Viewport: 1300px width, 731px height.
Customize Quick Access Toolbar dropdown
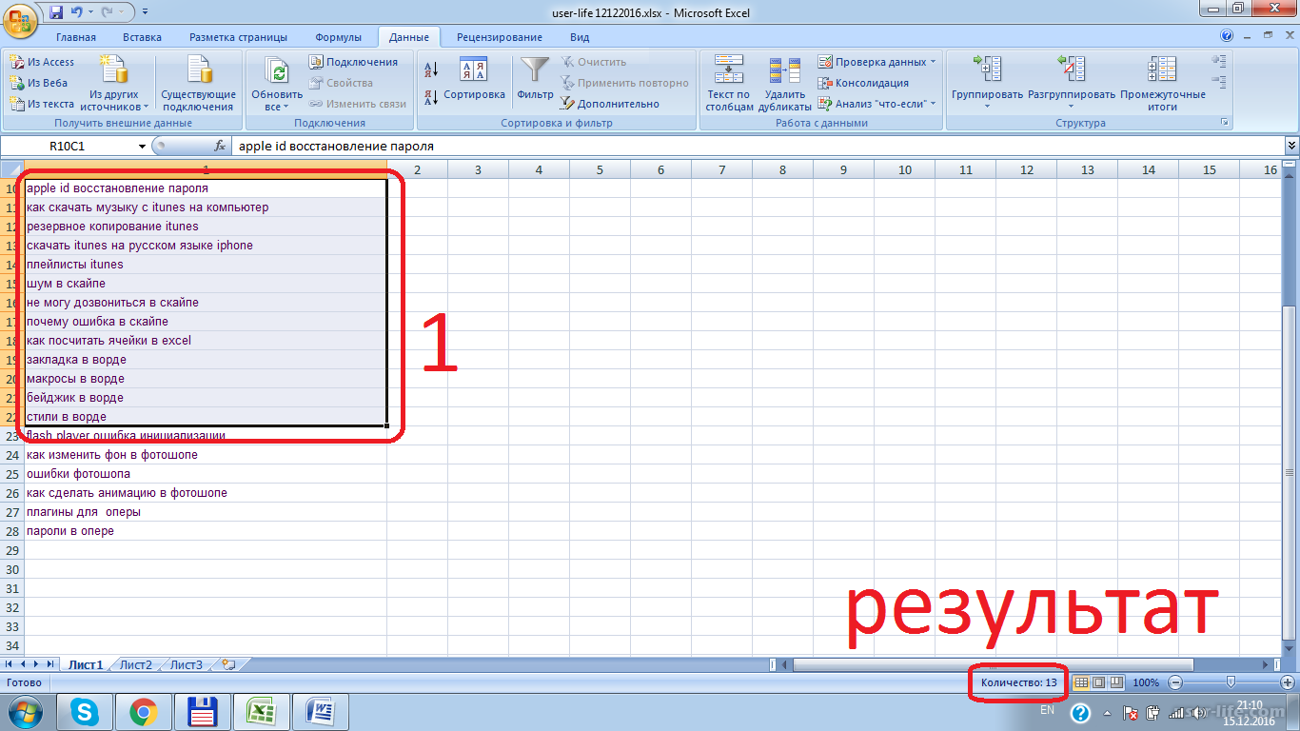coord(145,12)
